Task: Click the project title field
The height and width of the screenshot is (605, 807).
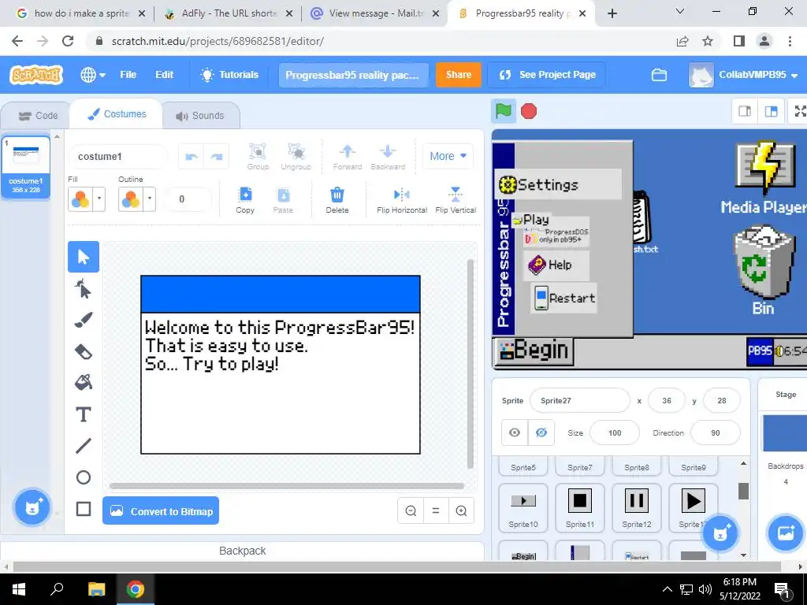Action: point(353,75)
